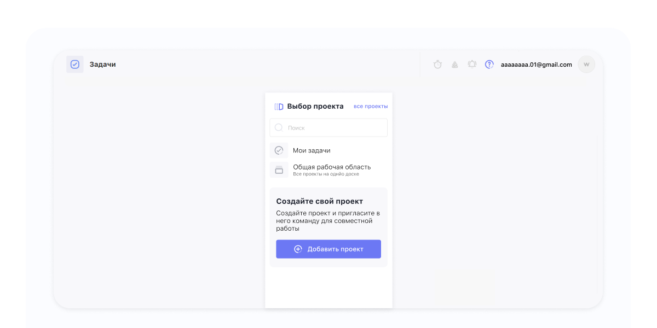The width and height of the screenshot is (657, 328).
Task: Open help with the question mark icon
Action: [489, 65]
